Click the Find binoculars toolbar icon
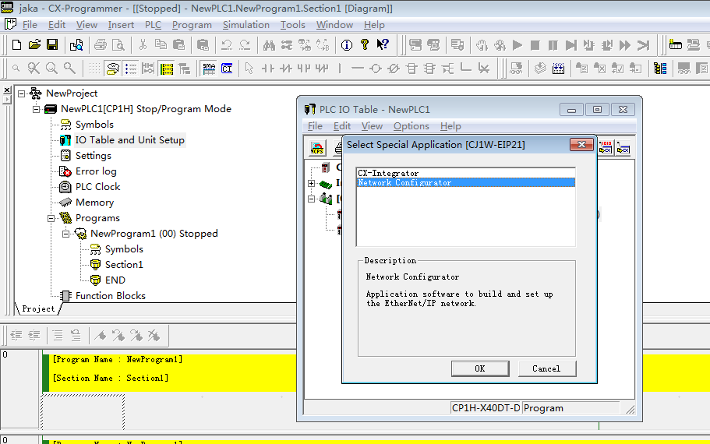The height and width of the screenshot is (444, 710). click(268, 45)
